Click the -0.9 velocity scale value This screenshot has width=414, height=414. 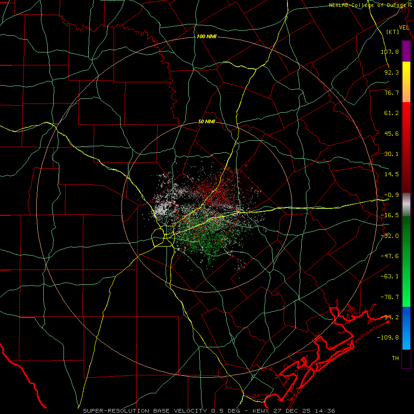[391, 195]
